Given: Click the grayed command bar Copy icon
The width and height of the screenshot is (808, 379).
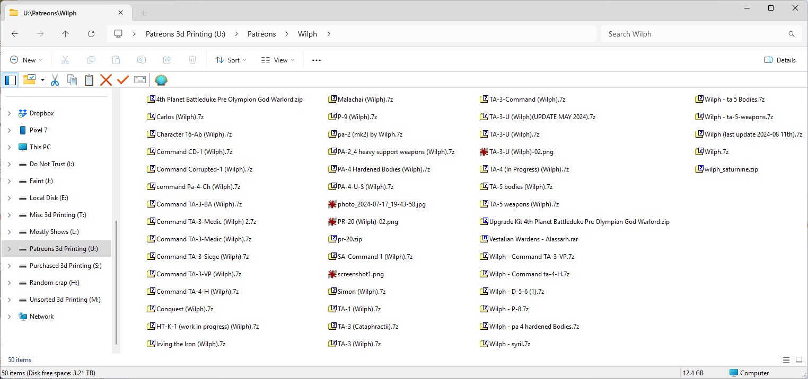Looking at the screenshot, I should pos(91,60).
